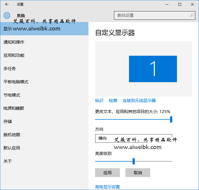
Task: Open 应用和功能 settings
Action: click(44, 55)
